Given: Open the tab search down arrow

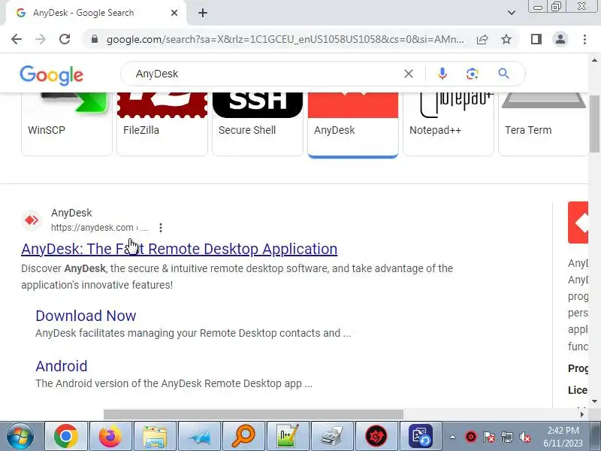Looking at the screenshot, I should [512, 13].
